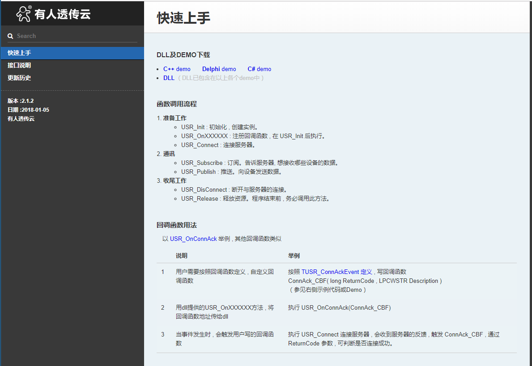Click the search magnifier icon
532x366 pixels.
(10, 36)
